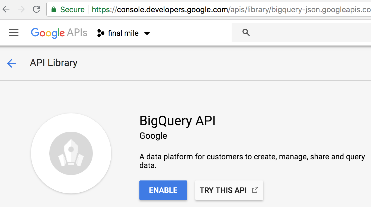Click the browser forward arrow button
The width and height of the screenshot is (371, 207).
click(x=21, y=9)
